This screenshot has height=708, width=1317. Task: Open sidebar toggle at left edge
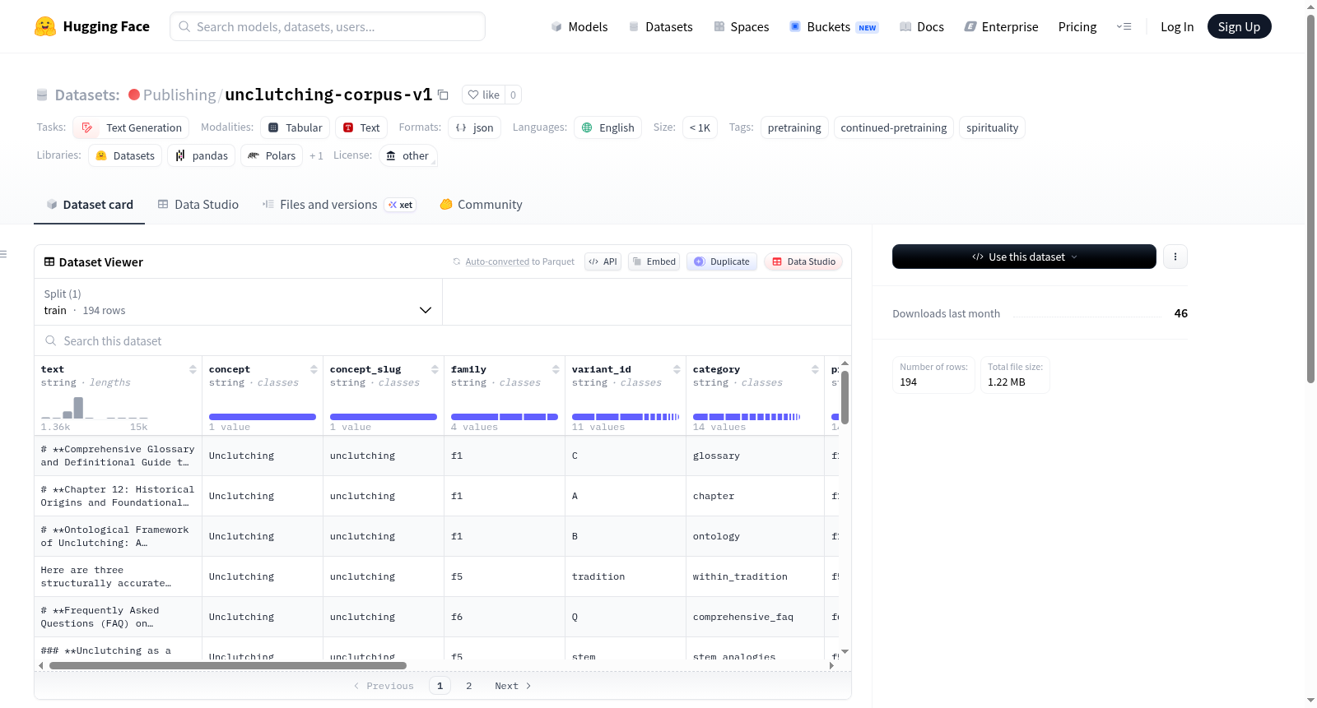(4, 254)
